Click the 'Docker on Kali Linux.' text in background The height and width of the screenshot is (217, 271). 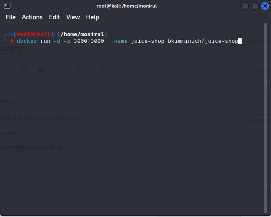[x=54, y=118]
